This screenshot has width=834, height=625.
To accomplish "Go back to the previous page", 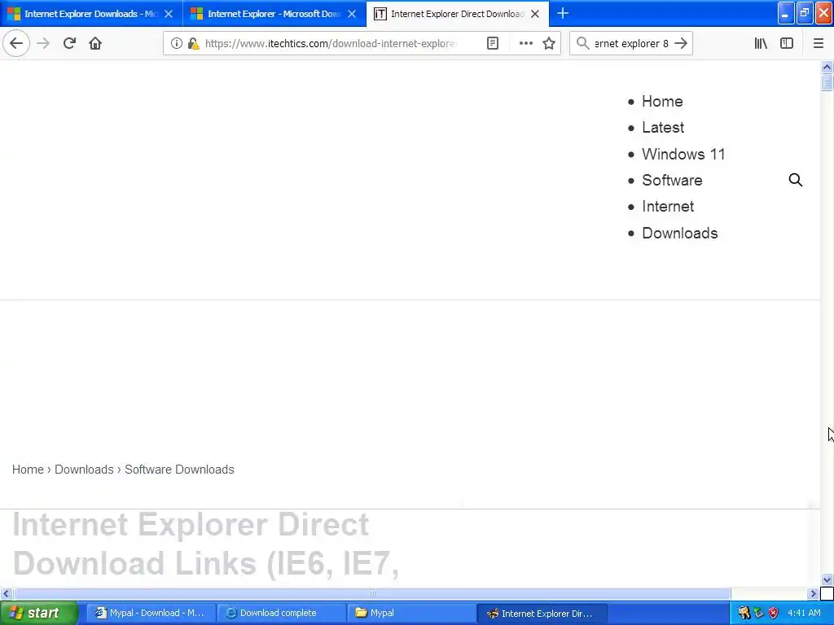I will [16, 43].
